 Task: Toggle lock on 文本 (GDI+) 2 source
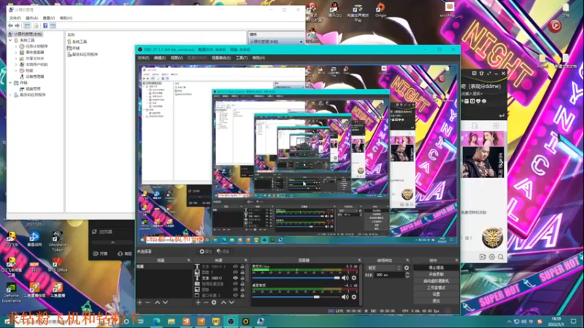(x=242, y=267)
